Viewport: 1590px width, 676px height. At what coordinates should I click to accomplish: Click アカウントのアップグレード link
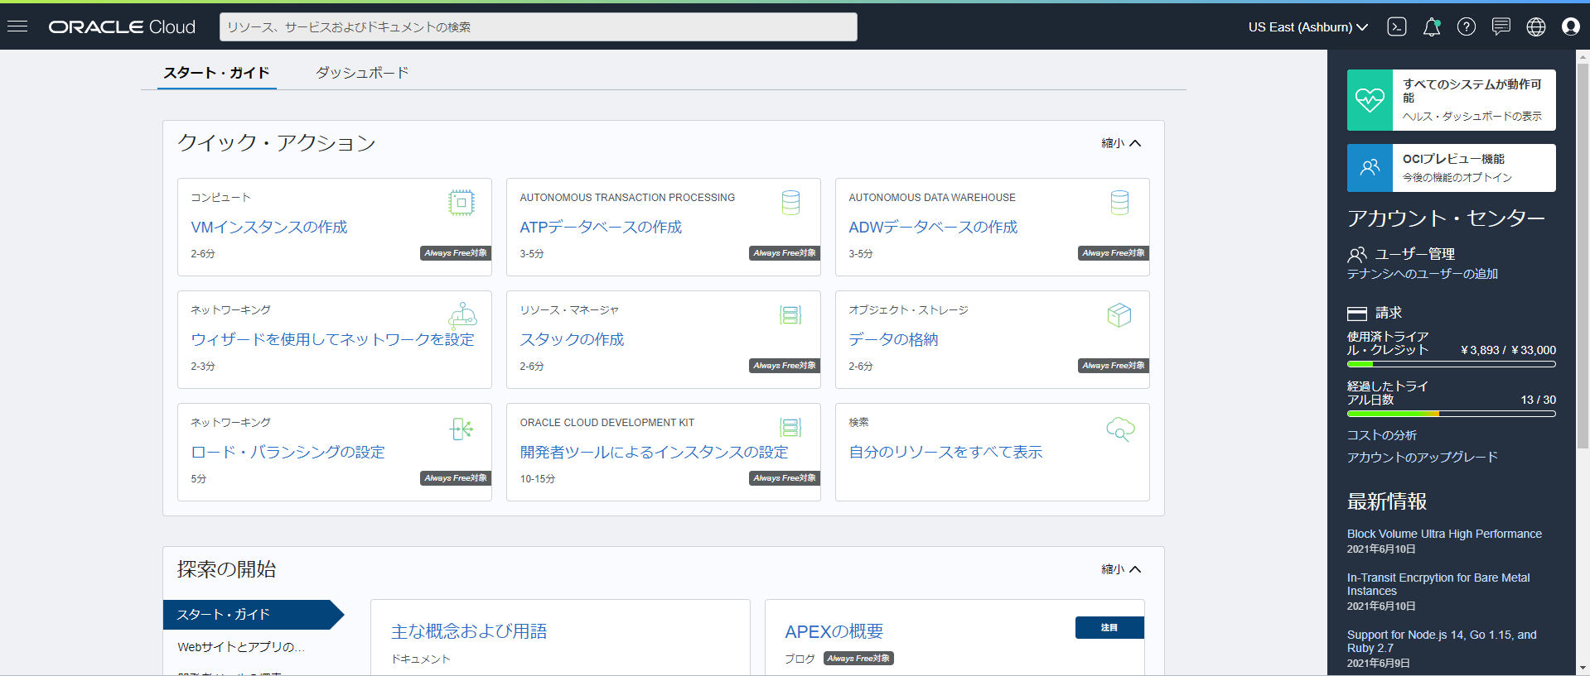coord(1422,457)
